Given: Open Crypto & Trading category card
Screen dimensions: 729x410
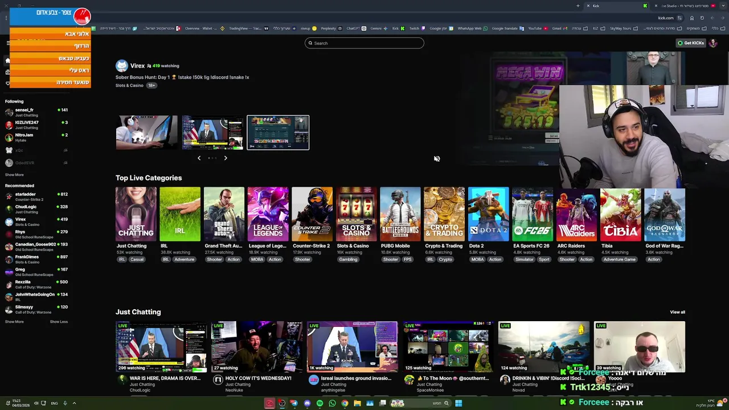Looking at the screenshot, I should 444,214.
